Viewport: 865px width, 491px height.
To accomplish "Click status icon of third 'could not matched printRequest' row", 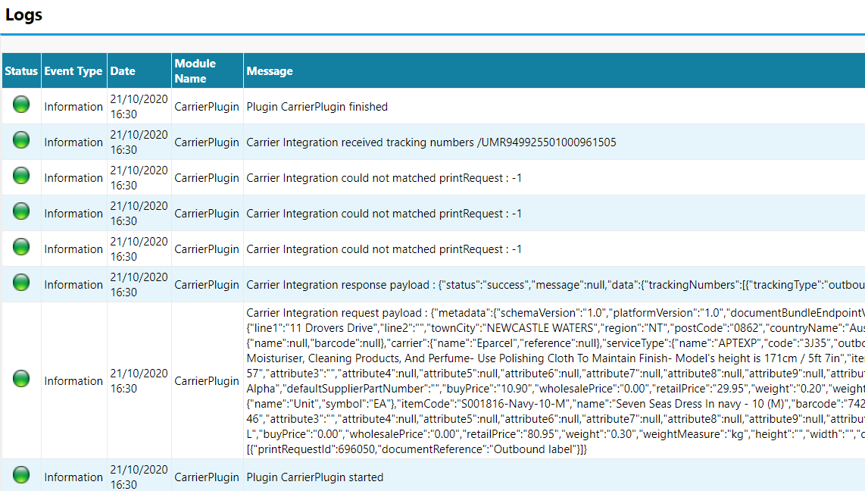I will click(21, 249).
